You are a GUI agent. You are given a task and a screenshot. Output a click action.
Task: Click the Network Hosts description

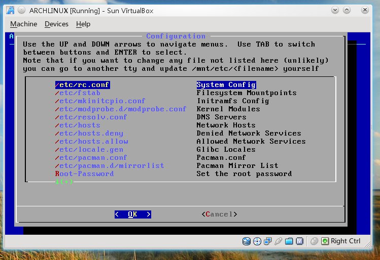(x=226, y=125)
